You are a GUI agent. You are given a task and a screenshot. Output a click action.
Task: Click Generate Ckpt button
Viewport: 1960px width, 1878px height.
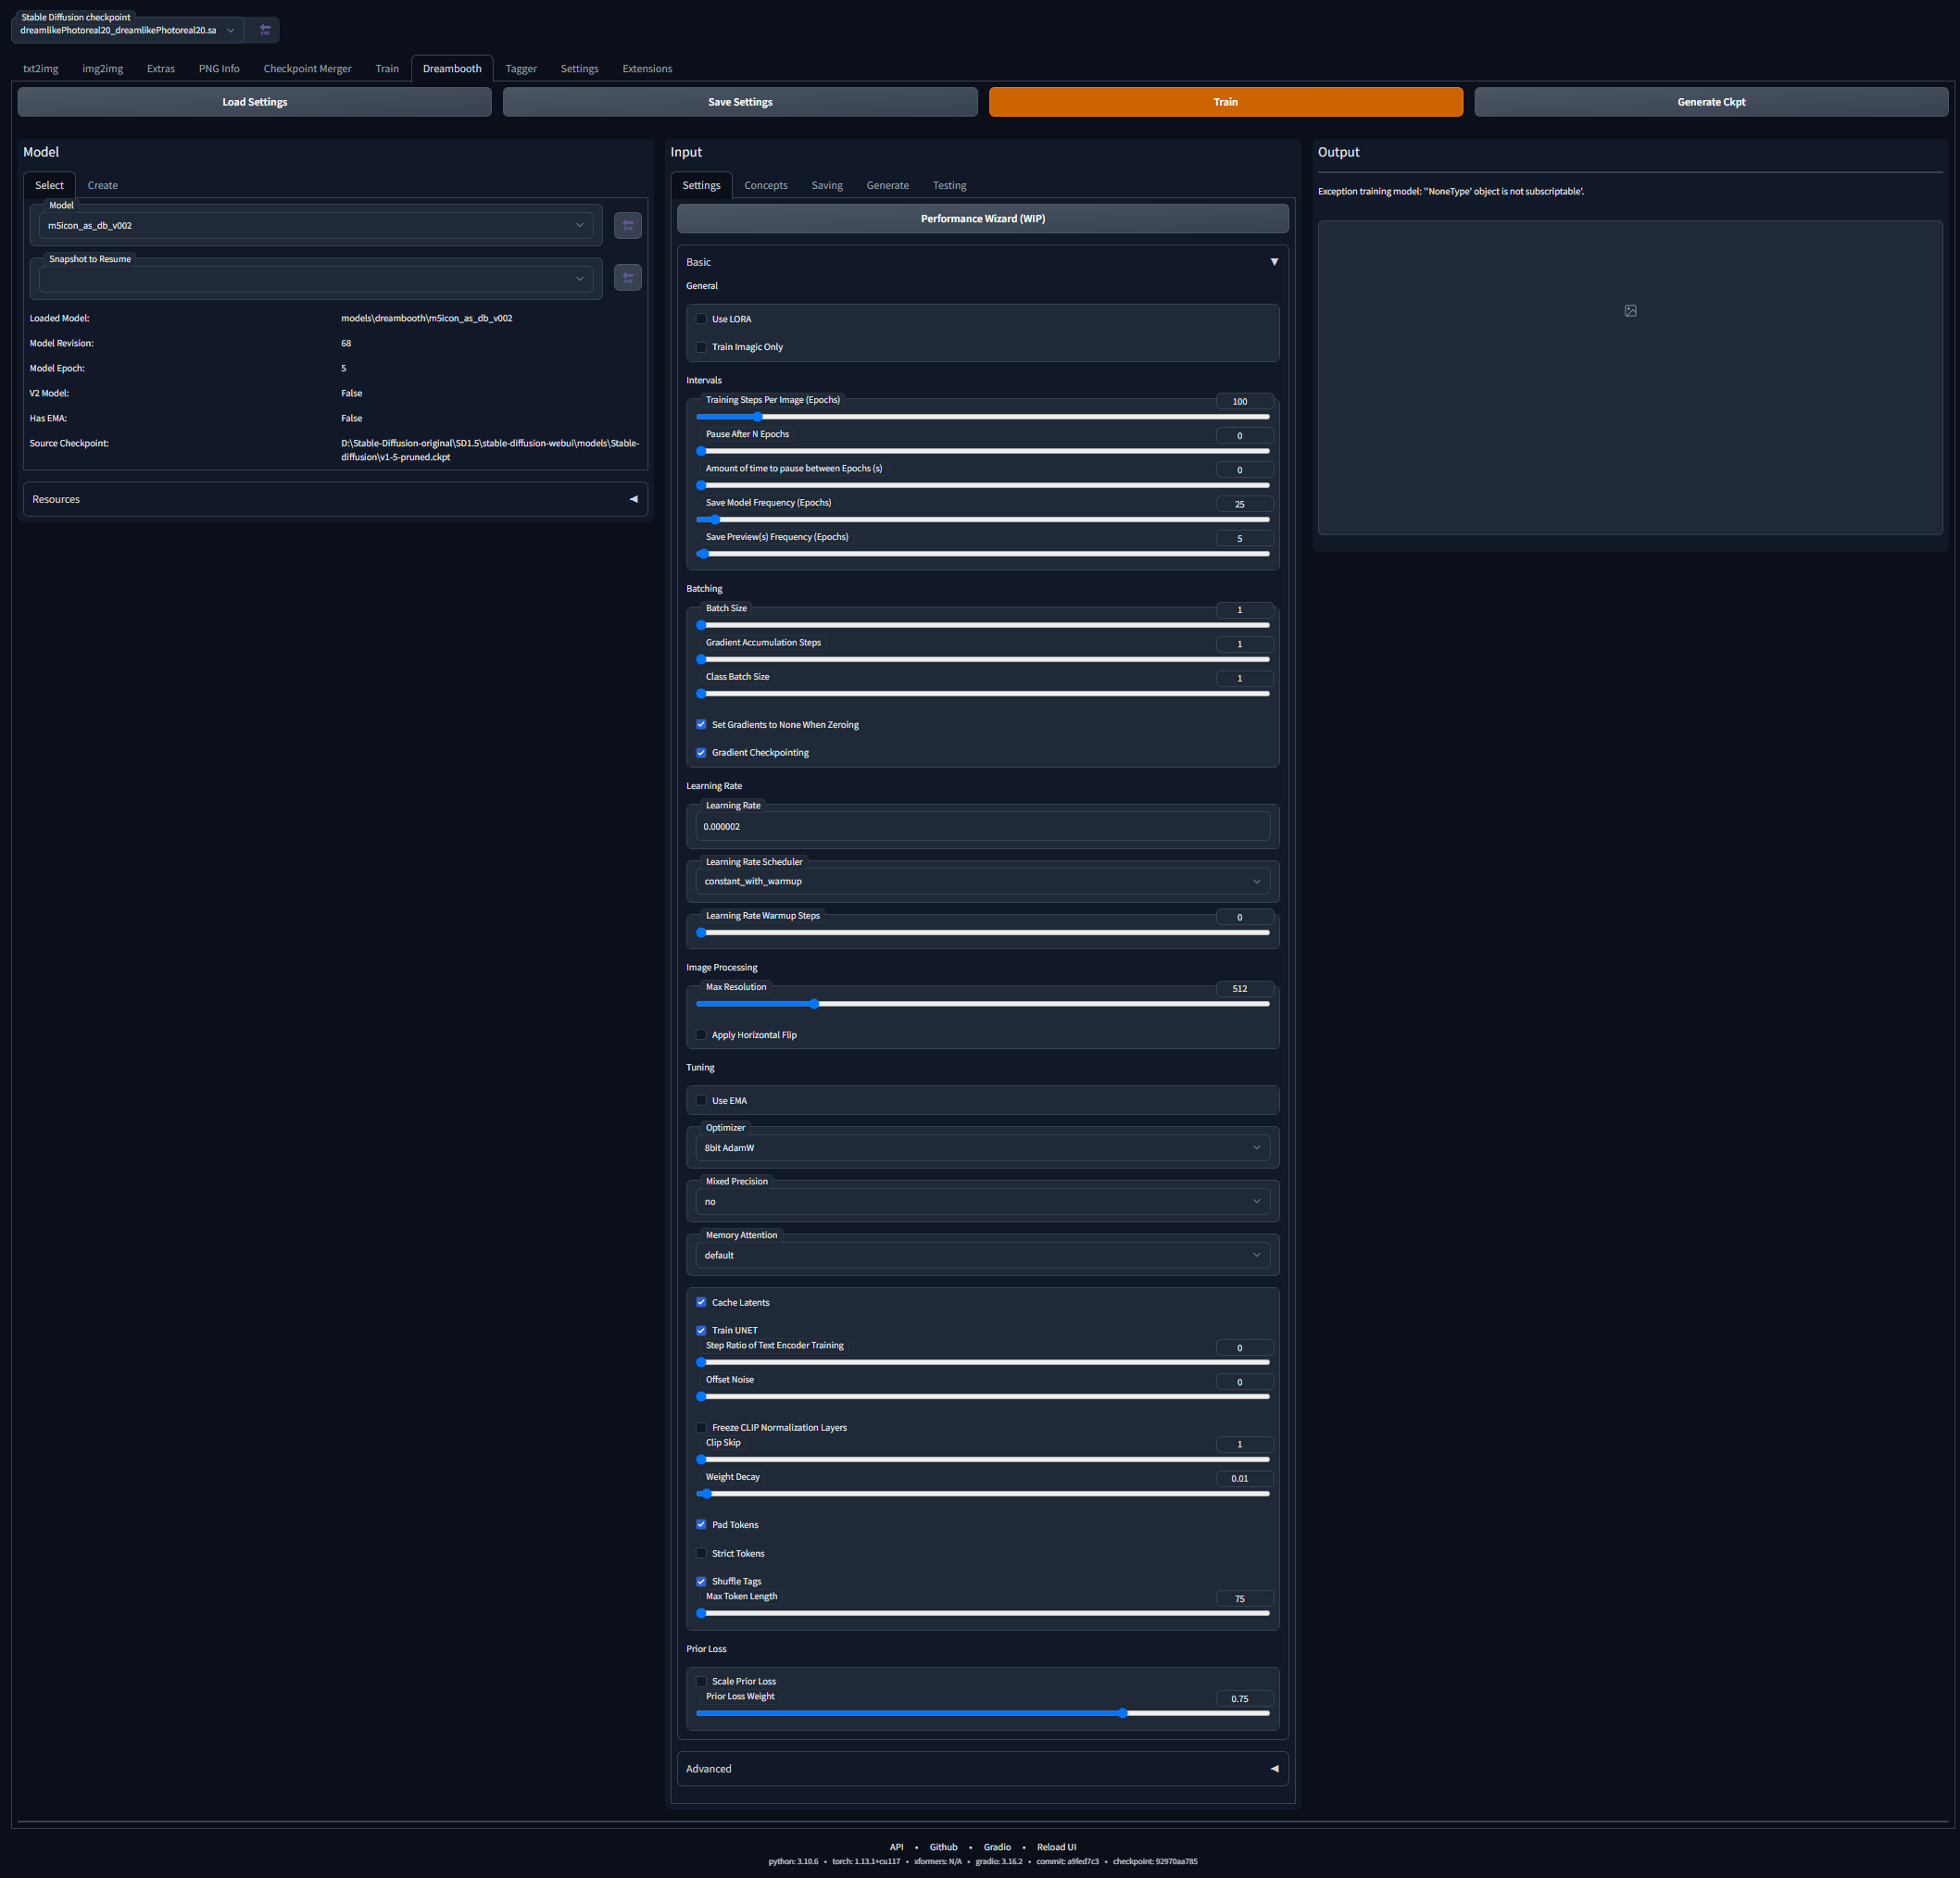(1710, 102)
